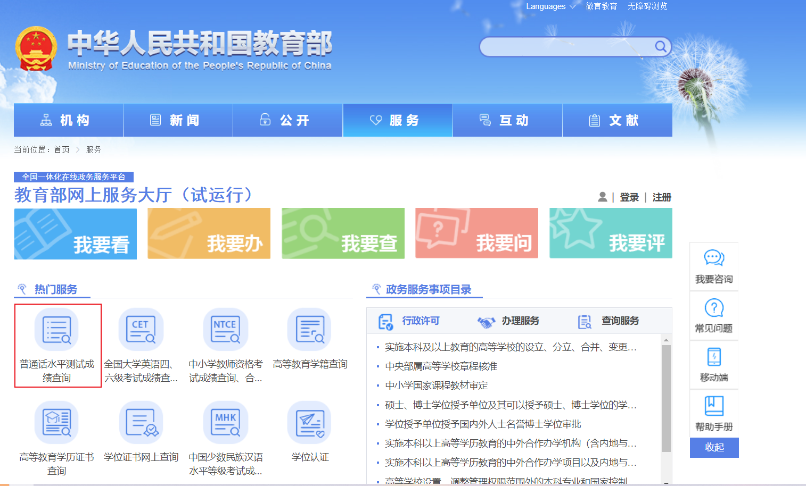
Task: Click the 我要咨询 chat bubble icon
Action: 714,258
